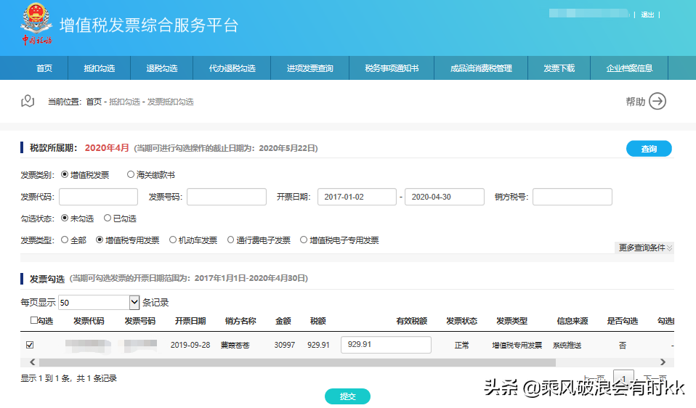Click the 30997 amount cell
Screen dimensions: 696x408
pyautogui.click(x=285, y=345)
